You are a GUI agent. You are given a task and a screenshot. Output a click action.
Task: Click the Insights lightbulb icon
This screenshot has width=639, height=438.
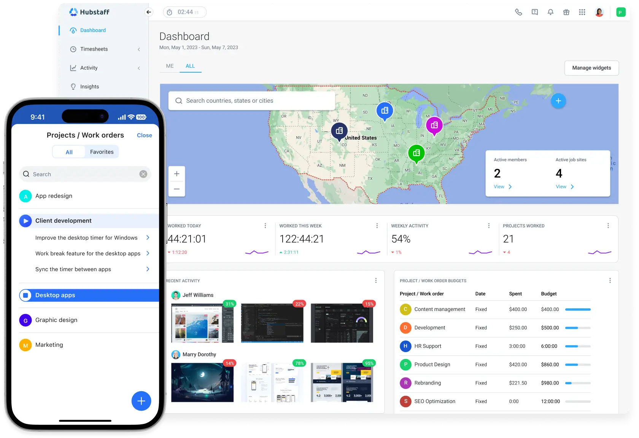(73, 86)
